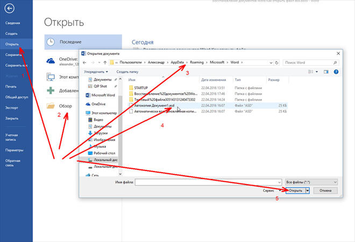The width and height of the screenshot is (355, 242).
Task: Click AppData breadcrumb in address bar
Action: tap(177, 62)
